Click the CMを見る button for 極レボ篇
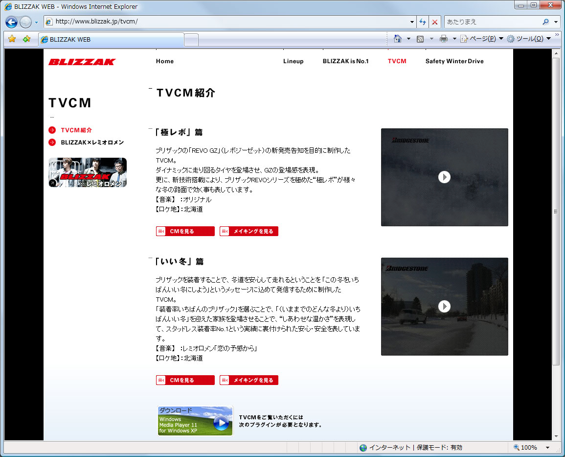 coord(185,231)
